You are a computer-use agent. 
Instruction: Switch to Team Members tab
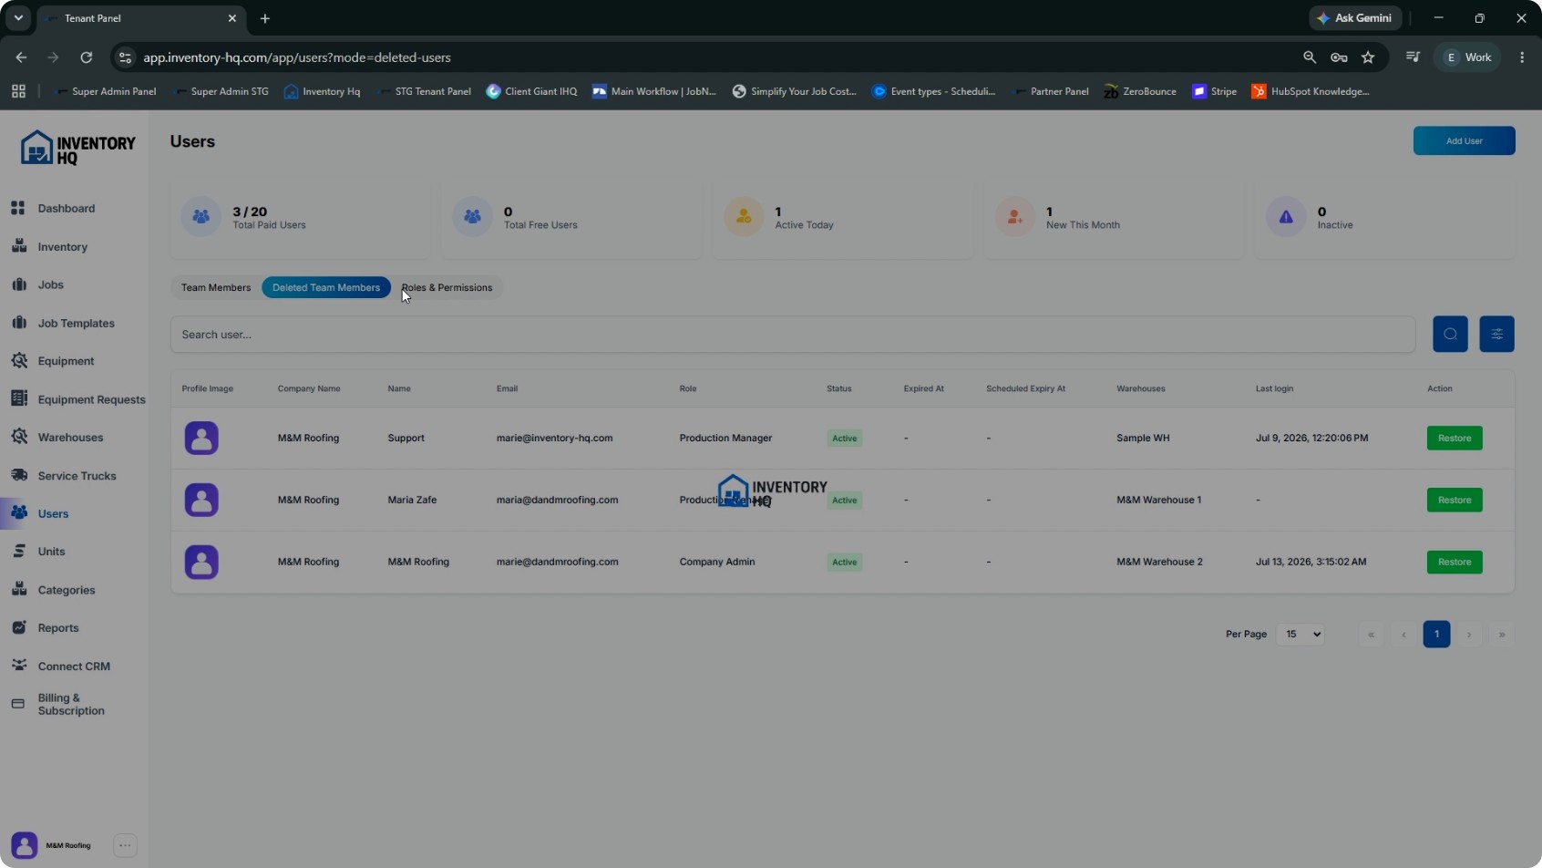[216, 288]
